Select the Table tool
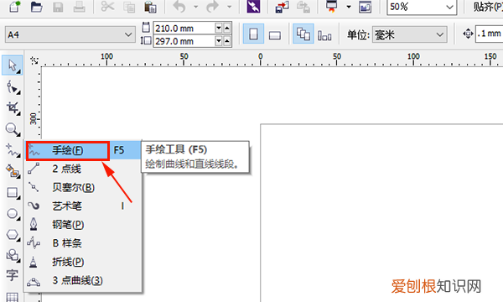 (13, 296)
